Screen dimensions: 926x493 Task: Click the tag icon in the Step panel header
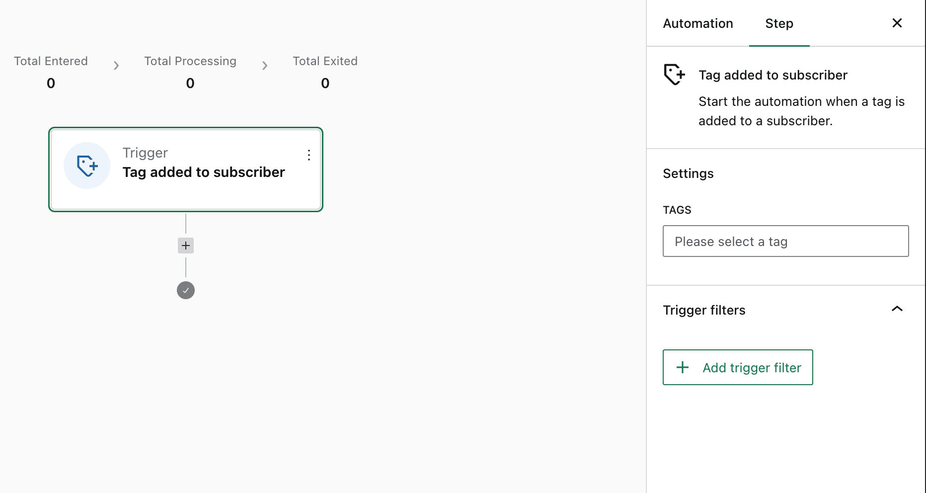[674, 75]
